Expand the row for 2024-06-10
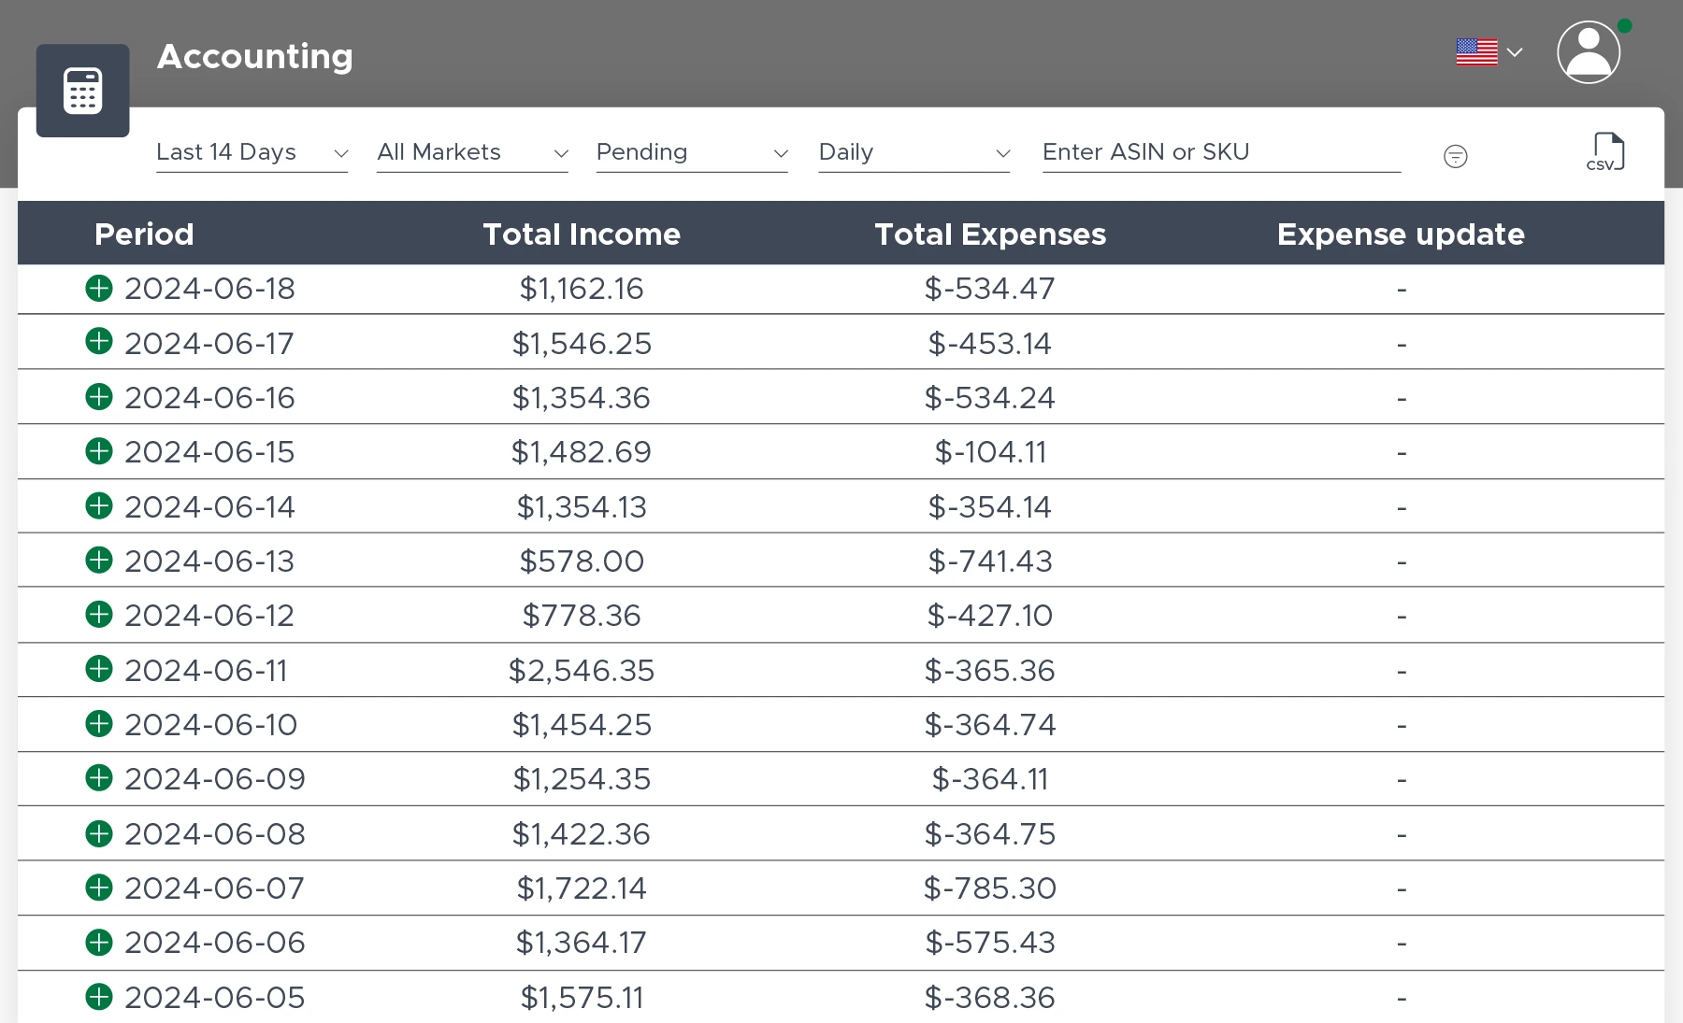Screen dimensions: 1683x1023 click(x=99, y=723)
